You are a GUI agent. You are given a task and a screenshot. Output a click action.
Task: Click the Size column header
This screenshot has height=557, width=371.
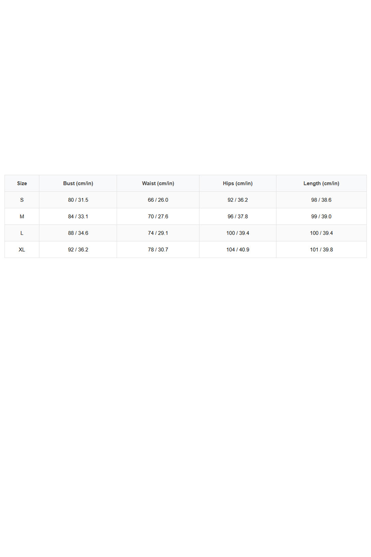coord(22,183)
